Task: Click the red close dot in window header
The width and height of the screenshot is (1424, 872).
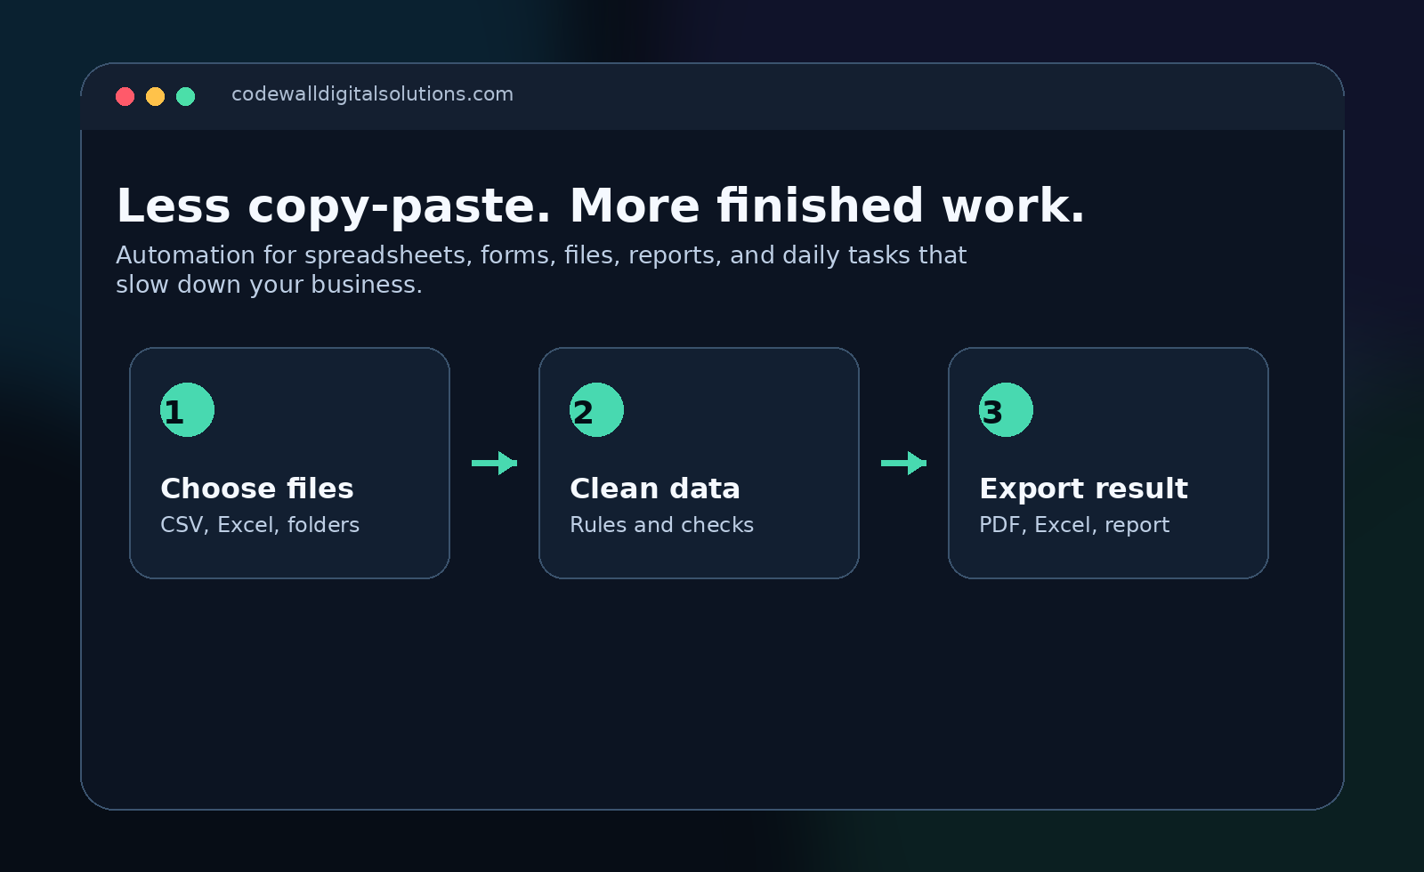Action: pos(125,96)
